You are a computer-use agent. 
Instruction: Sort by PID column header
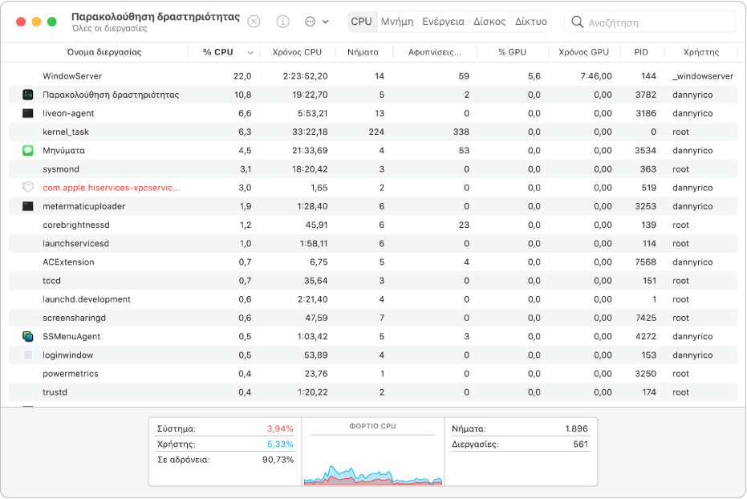pyautogui.click(x=641, y=52)
